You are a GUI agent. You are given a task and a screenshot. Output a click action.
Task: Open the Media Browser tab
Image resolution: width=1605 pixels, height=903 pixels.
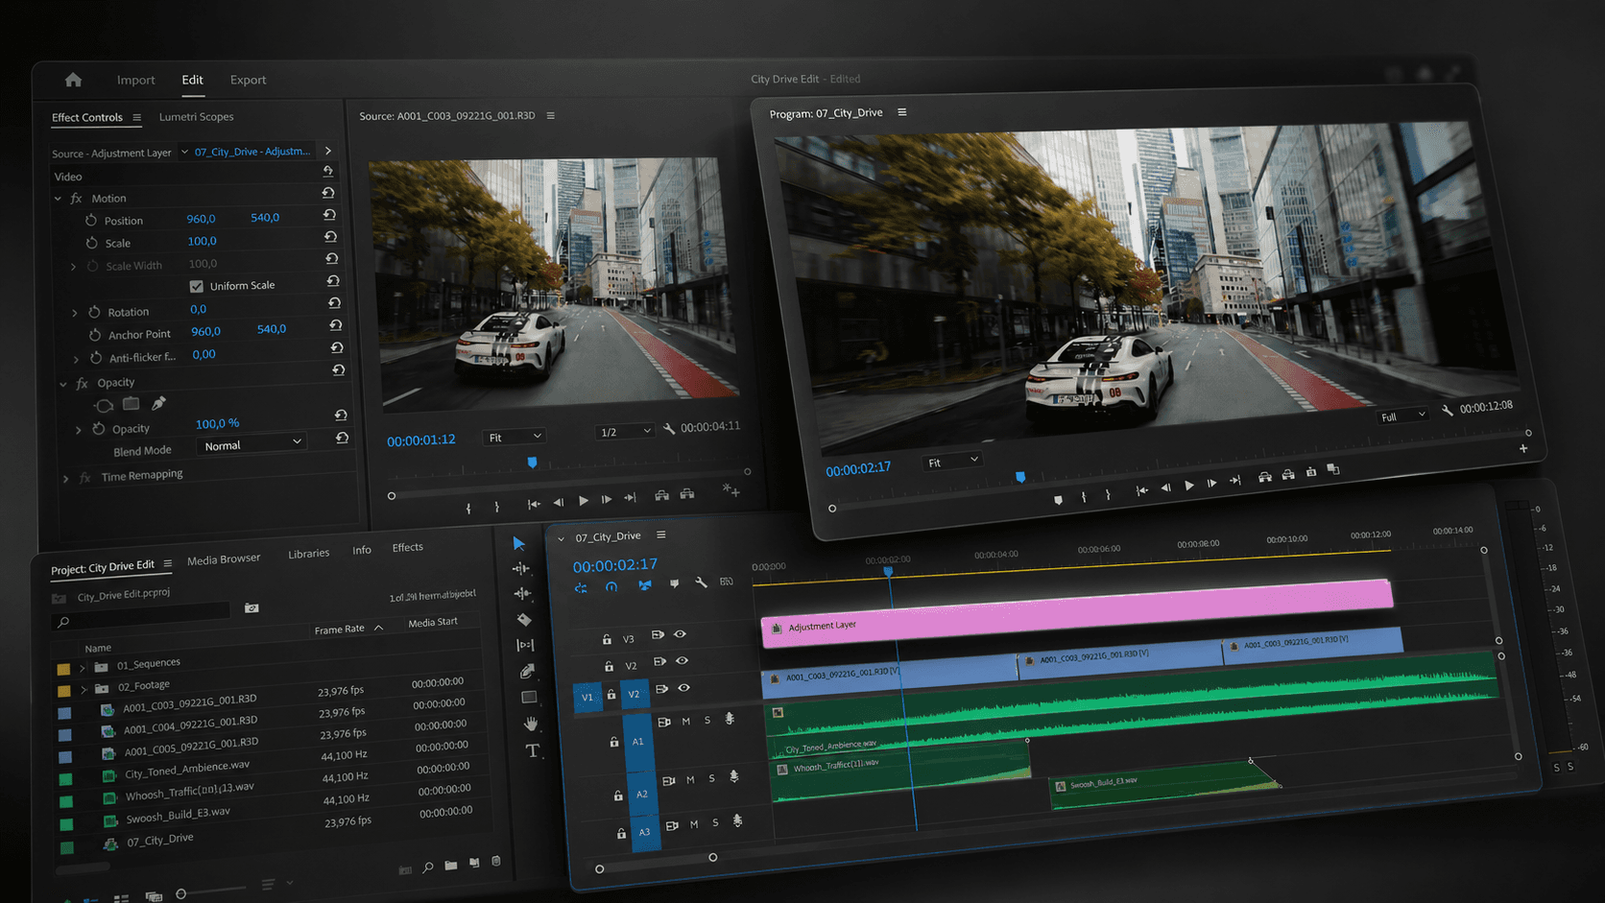(224, 559)
